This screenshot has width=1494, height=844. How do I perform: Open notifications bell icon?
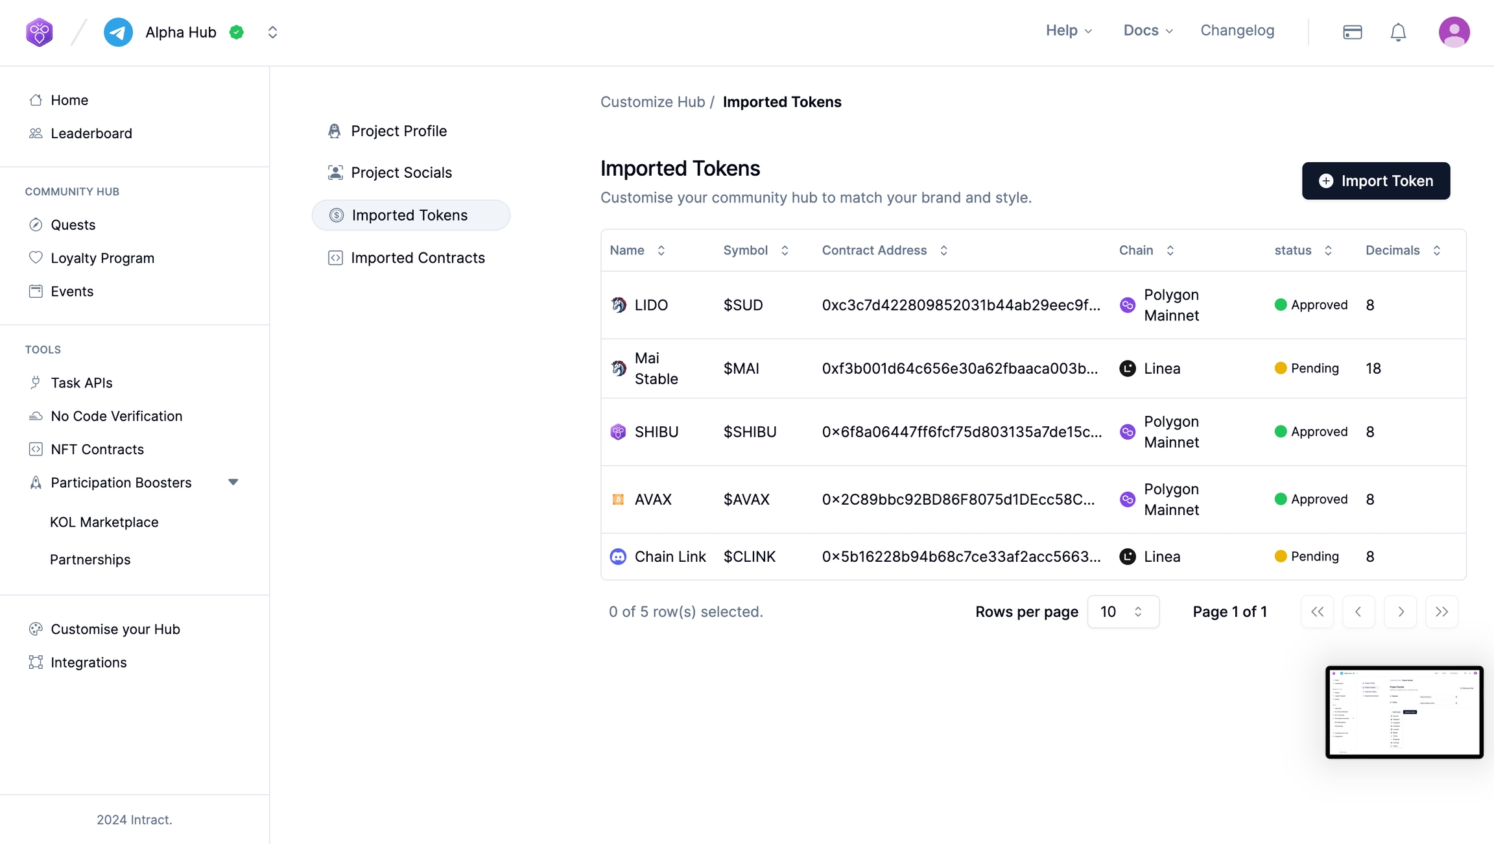(1398, 32)
